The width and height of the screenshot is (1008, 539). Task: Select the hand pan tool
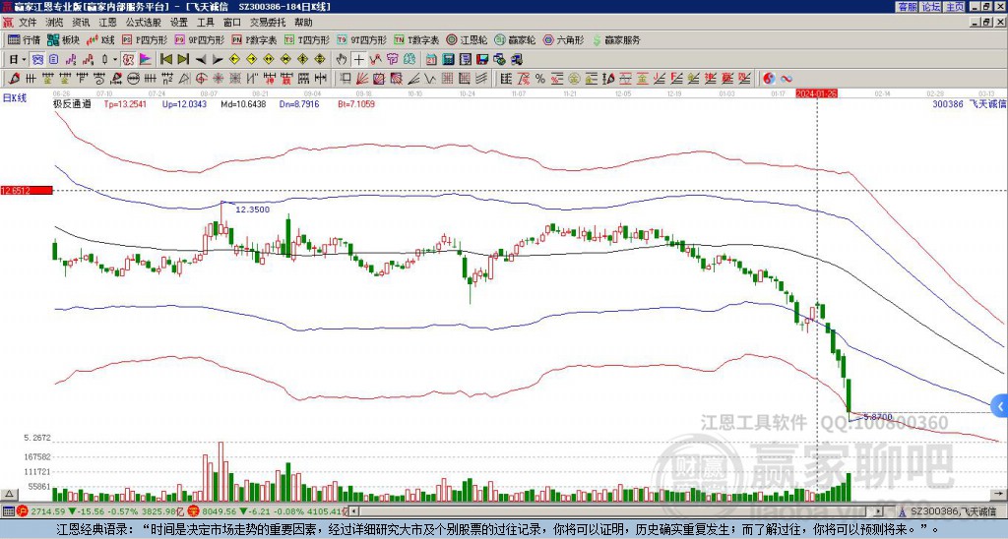coord(343,60)
